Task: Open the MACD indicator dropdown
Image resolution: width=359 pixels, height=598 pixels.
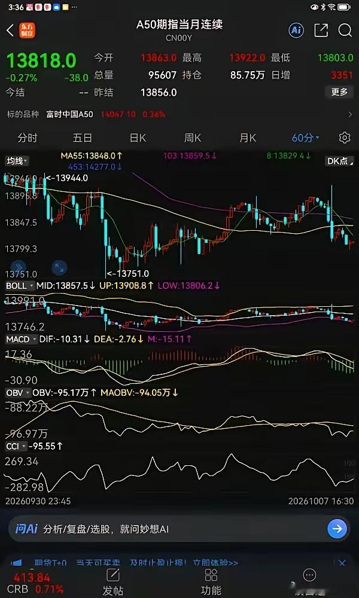Action: 22,338
